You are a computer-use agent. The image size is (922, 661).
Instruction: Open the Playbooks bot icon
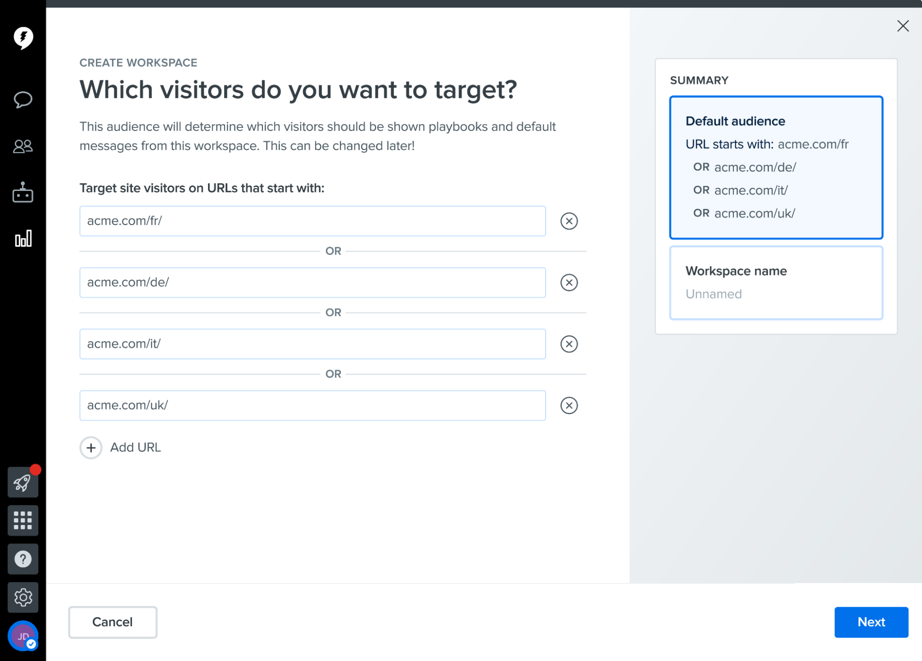(23, 192)
